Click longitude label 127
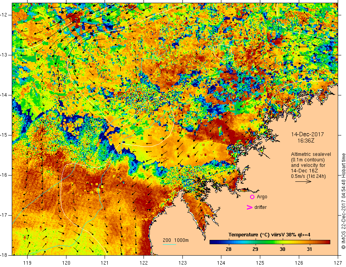The height and width of the screenshot is (267, 346). (338, 263)
